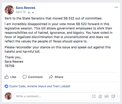Click the Share button label
Viewport: 122px width, 104px height.
(59, 77)
